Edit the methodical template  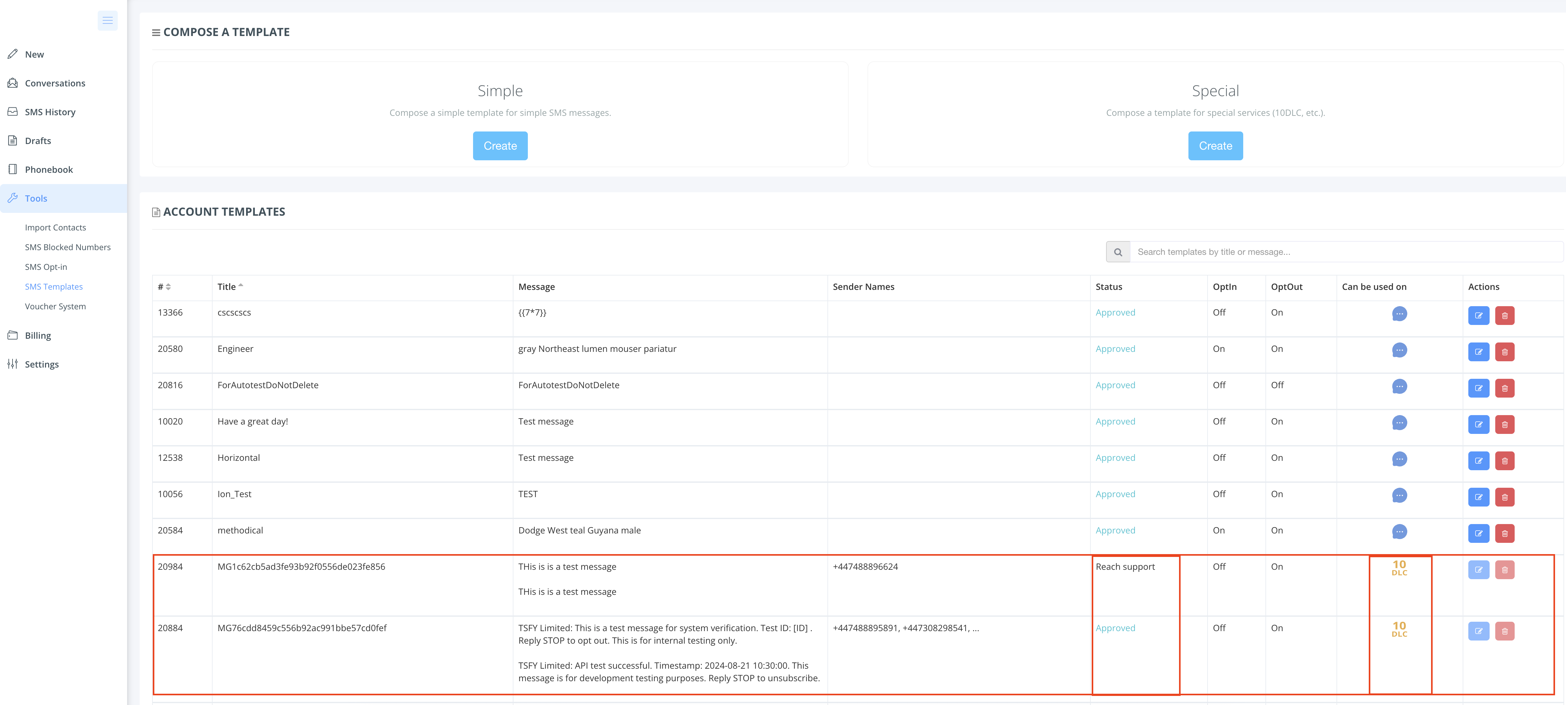[x=1478, y=534]
